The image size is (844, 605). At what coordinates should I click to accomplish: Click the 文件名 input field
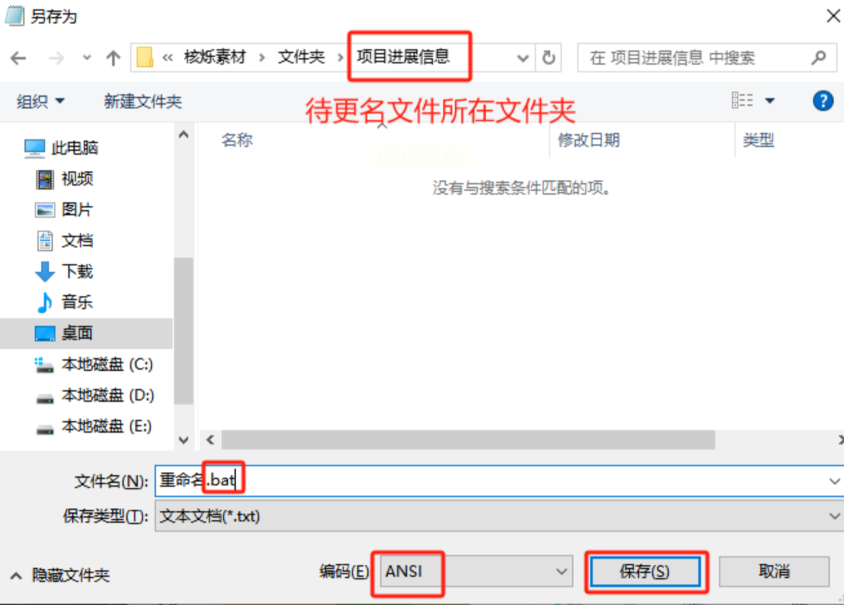pyautogui.click(x=499, y=480)
